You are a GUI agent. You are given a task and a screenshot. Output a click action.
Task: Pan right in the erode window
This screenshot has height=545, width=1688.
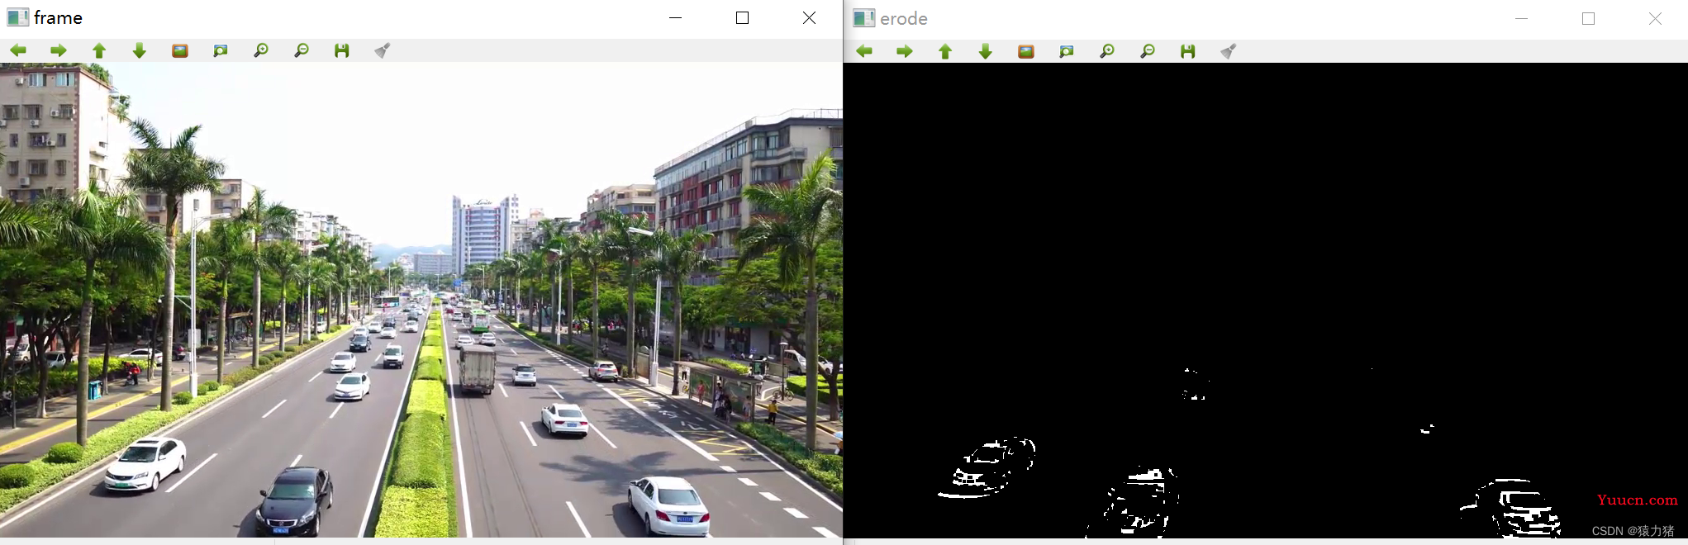tap(905, 51)
